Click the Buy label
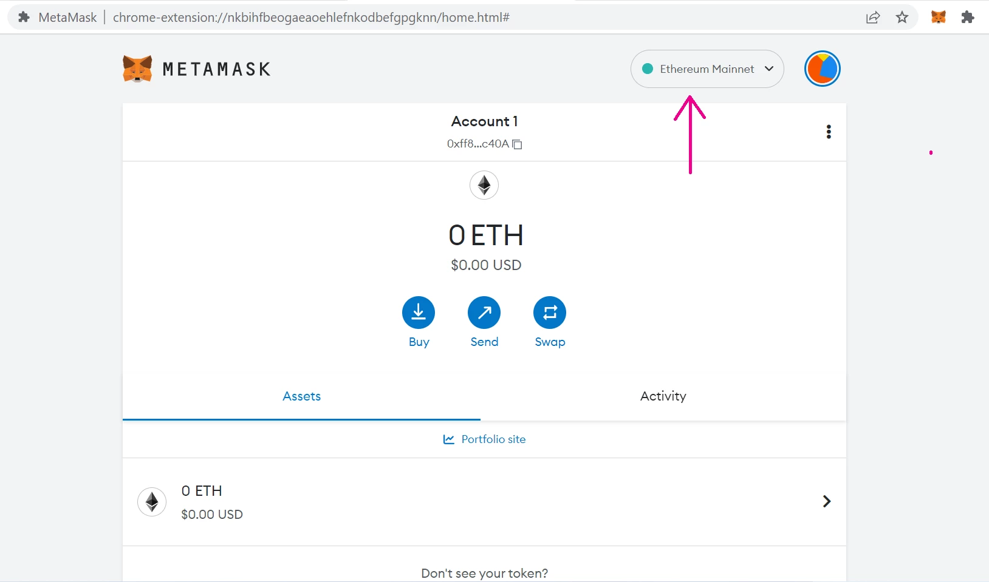989x582 pixels. 419,342
